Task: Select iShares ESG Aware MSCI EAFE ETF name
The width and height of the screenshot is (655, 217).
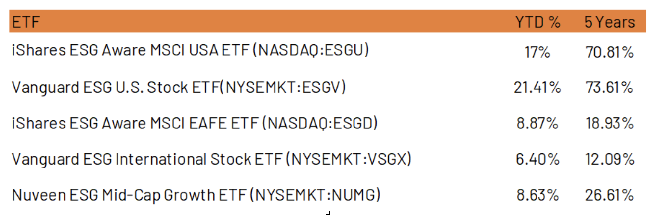Action: click(x=195, y=123)
